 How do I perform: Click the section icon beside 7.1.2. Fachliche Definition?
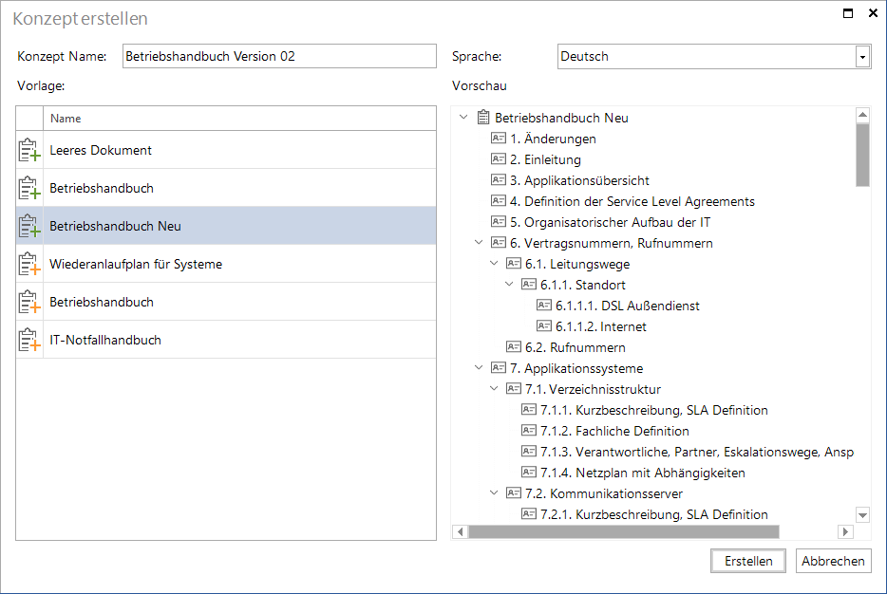pyautogui.click(x=528, y=430)
